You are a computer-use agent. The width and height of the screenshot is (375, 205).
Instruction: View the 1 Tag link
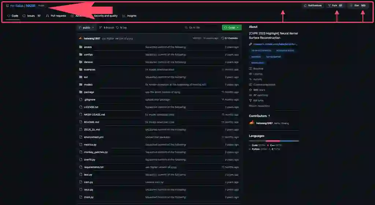[x=122, y=28]
